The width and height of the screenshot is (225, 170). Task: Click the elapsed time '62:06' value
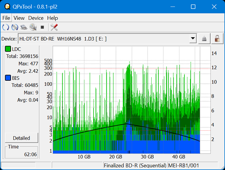[x=31, y=155]
